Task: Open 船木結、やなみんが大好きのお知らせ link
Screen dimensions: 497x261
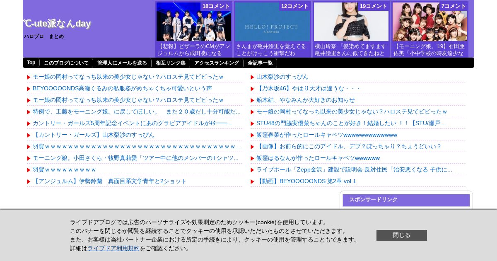Action: click(306, 100)
